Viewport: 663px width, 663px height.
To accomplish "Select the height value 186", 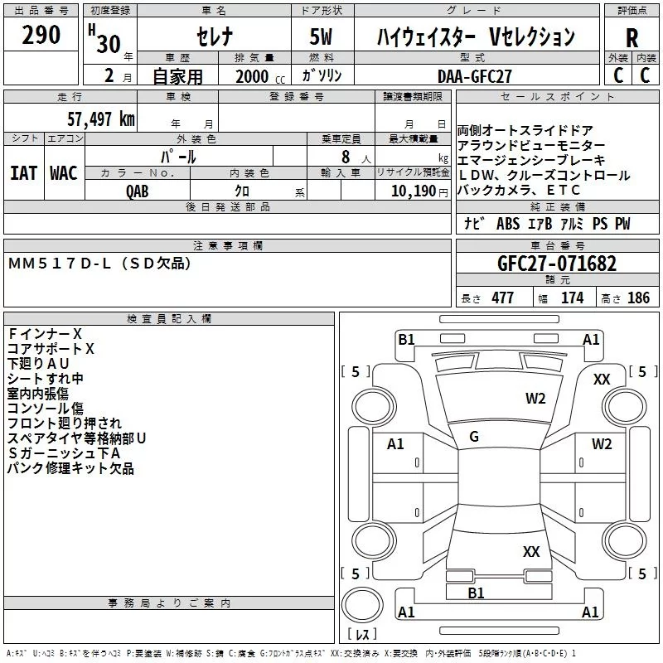I will pyautogui.click(x=638, y=298).
